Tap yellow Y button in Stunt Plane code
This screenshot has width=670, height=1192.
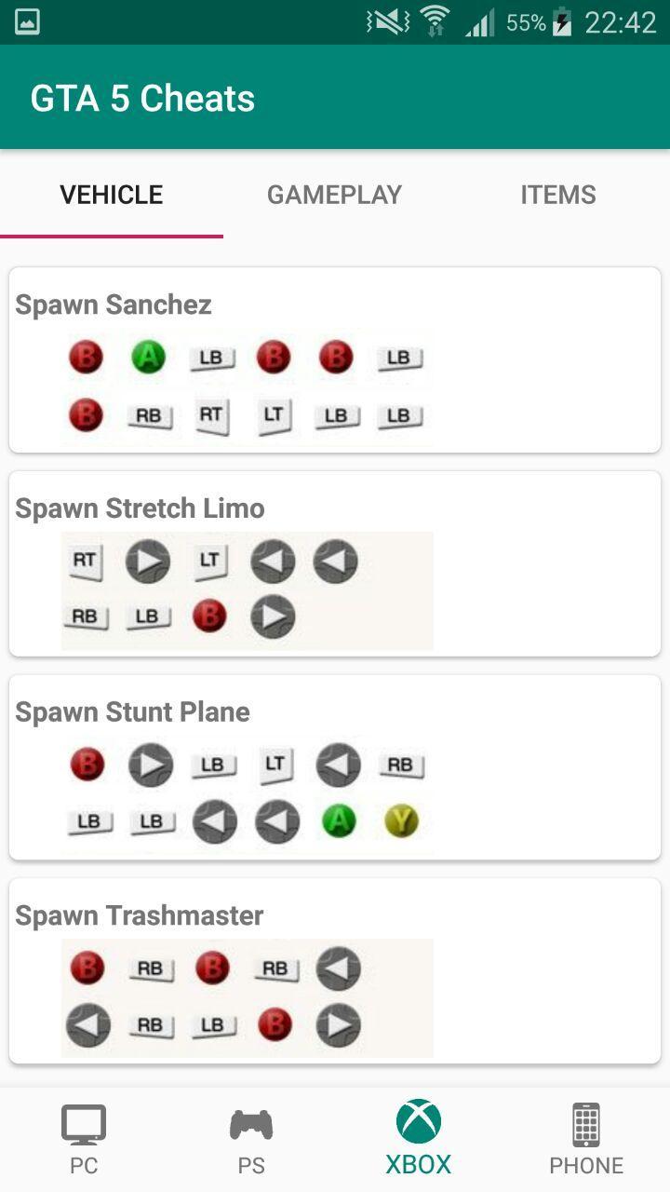401,820
